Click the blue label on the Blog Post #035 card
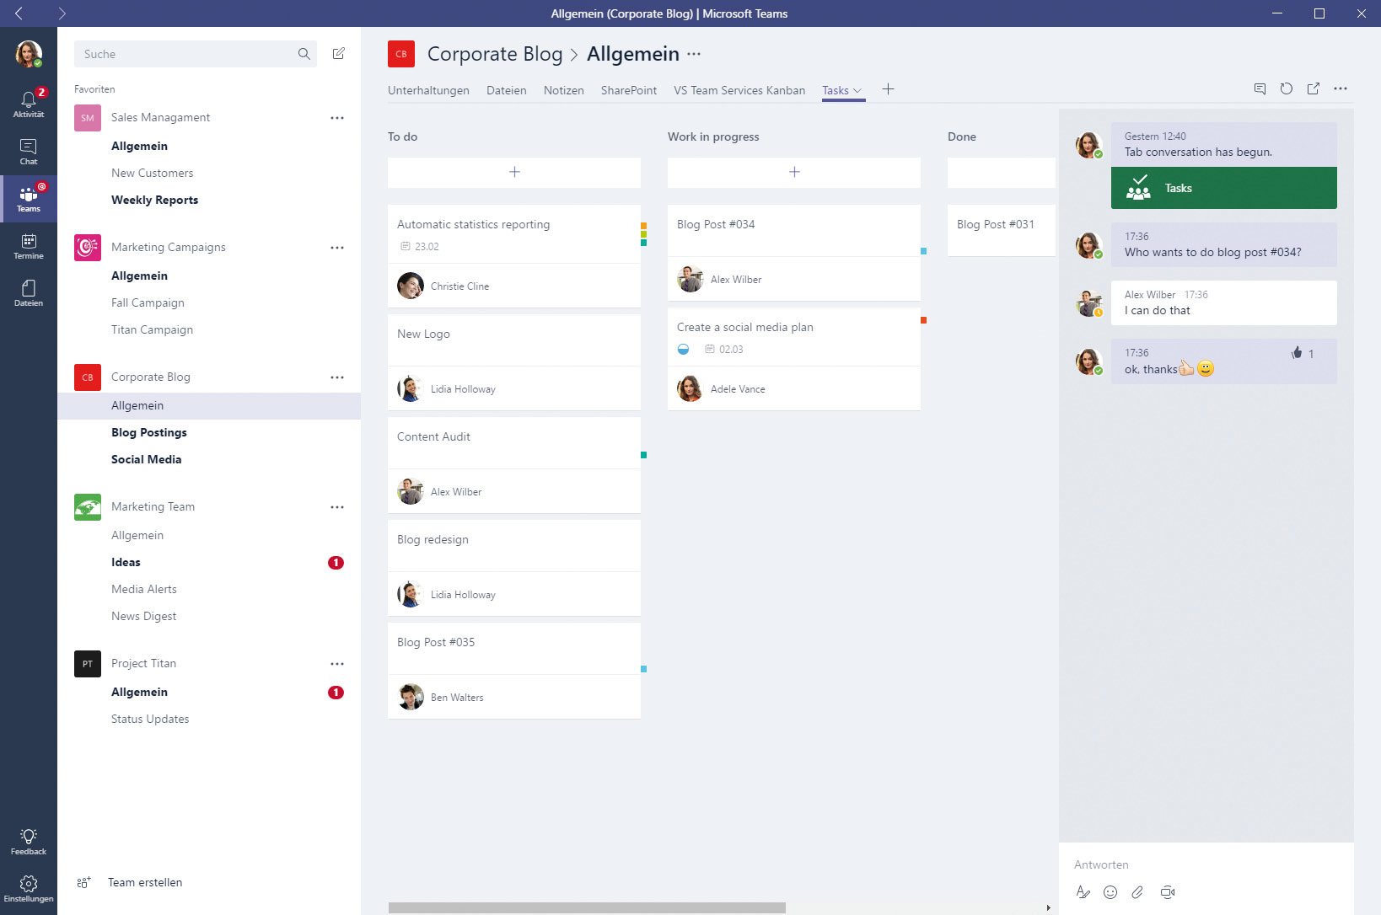1381x915 pixels. coord(644,669)
